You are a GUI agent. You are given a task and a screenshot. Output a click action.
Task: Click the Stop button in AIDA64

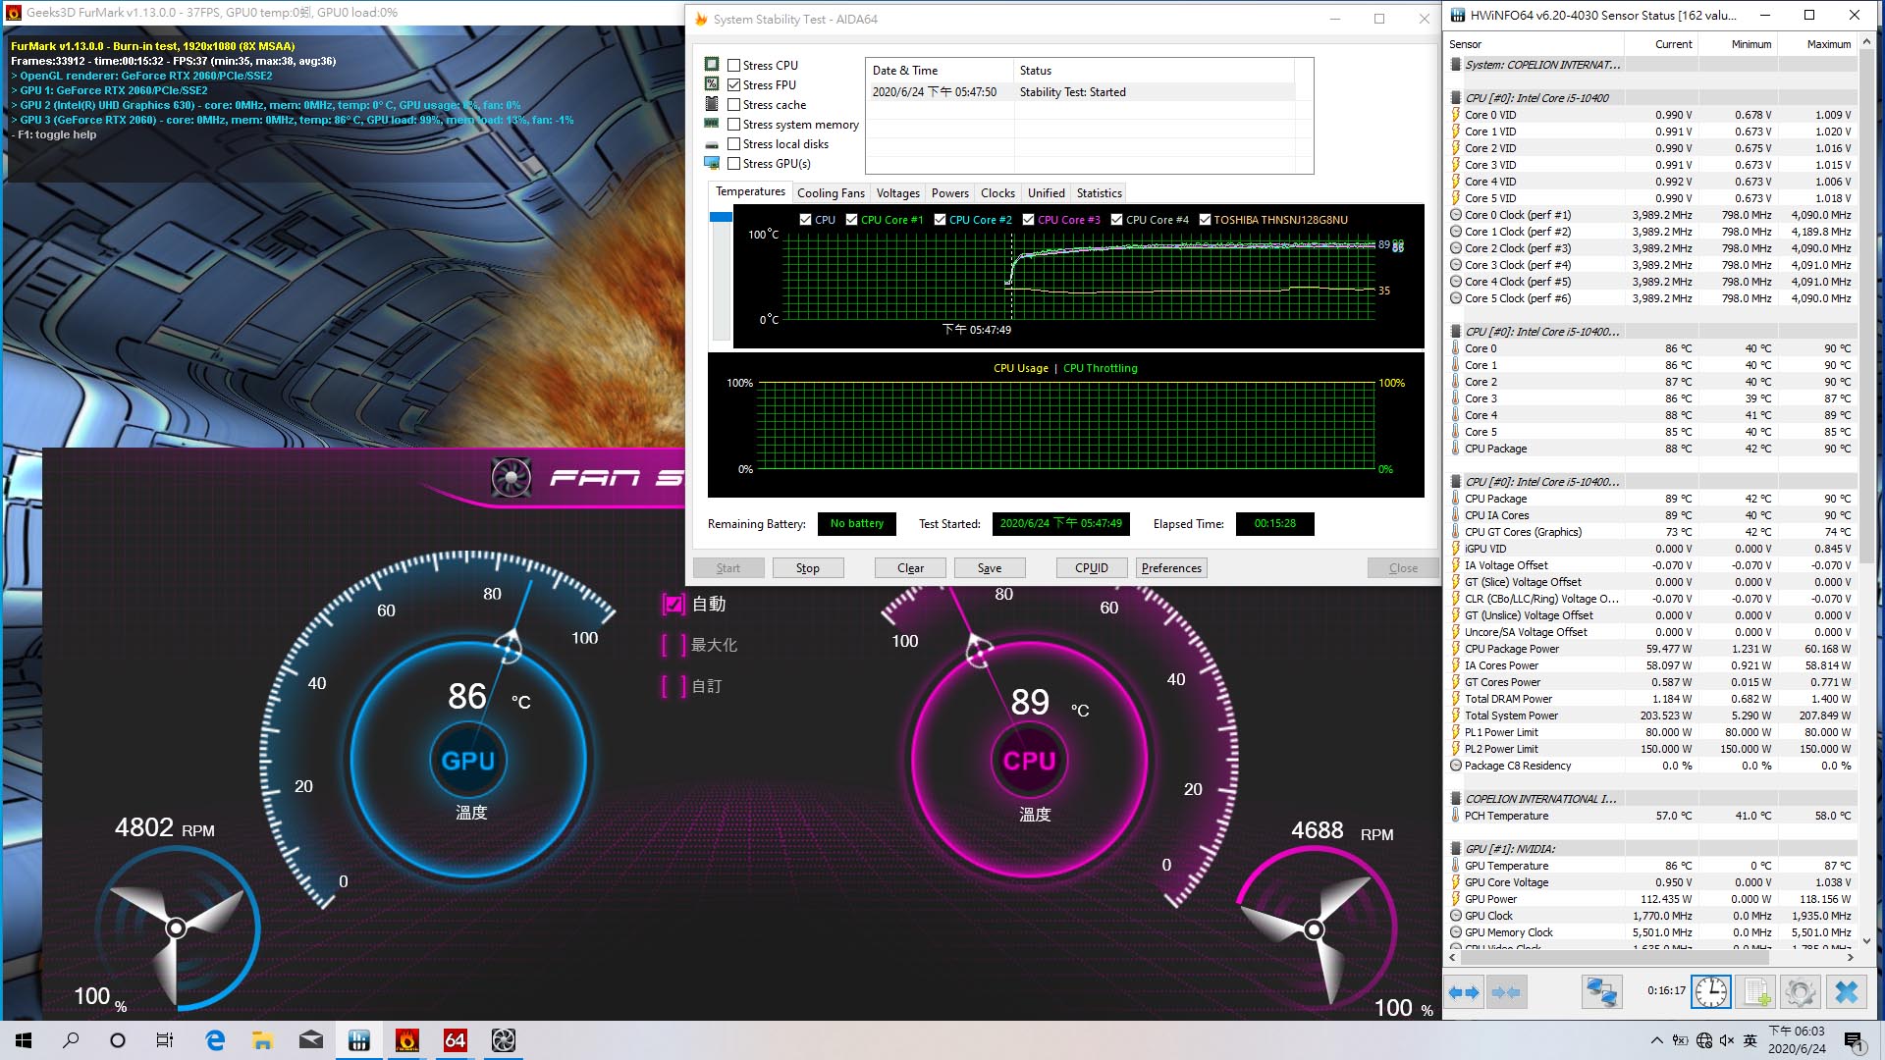(x=808, y=567)
